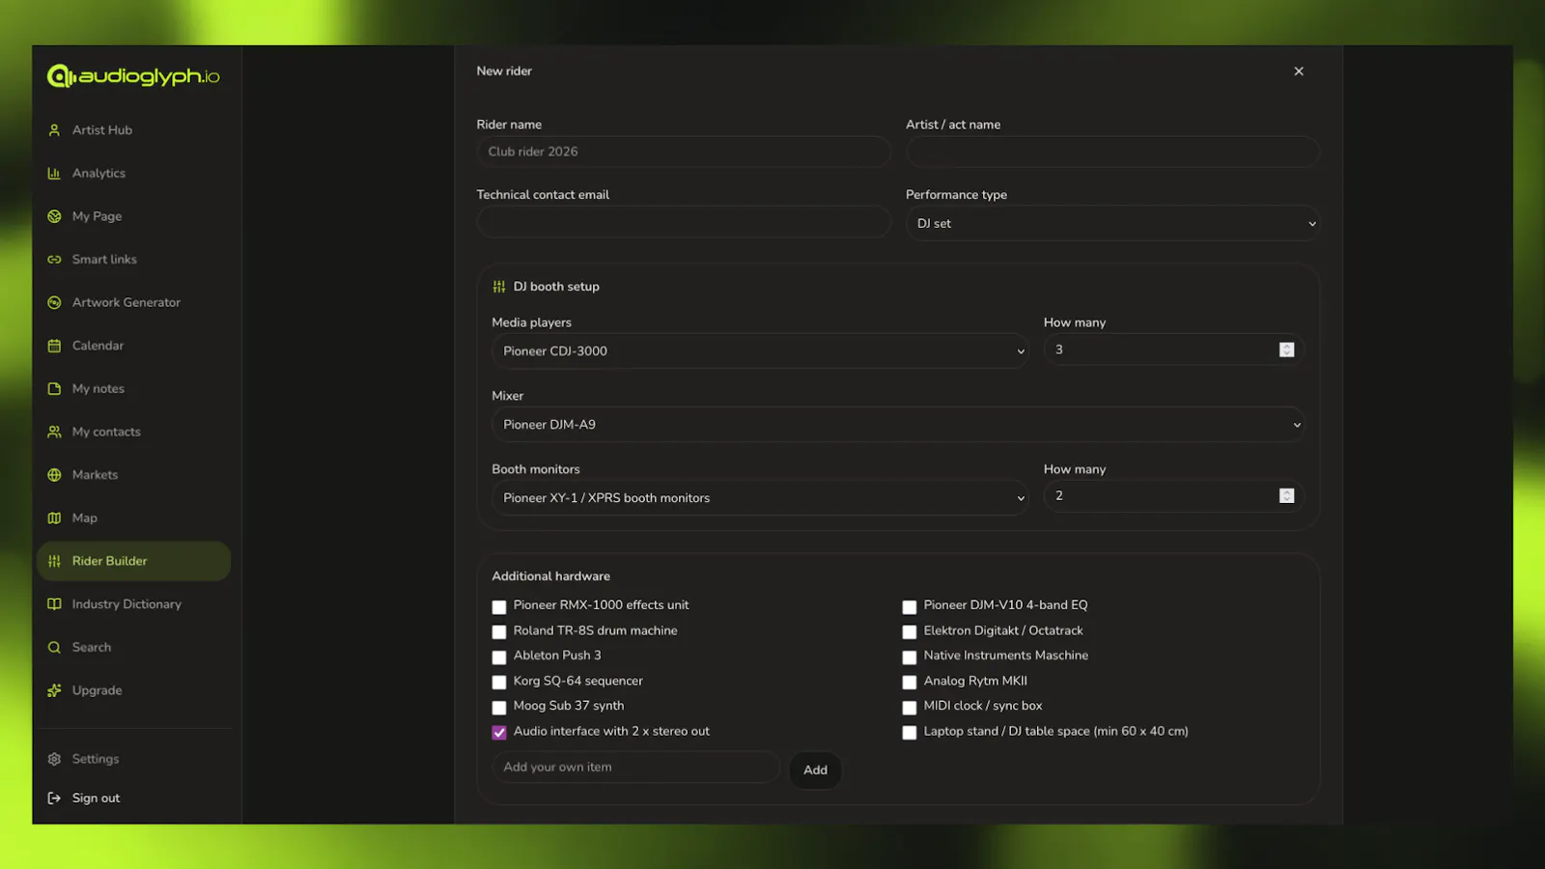Viewport: 1545px width, 869px height.
Task: Click the Add button for custom item
Action: click(x=815, y=770)
